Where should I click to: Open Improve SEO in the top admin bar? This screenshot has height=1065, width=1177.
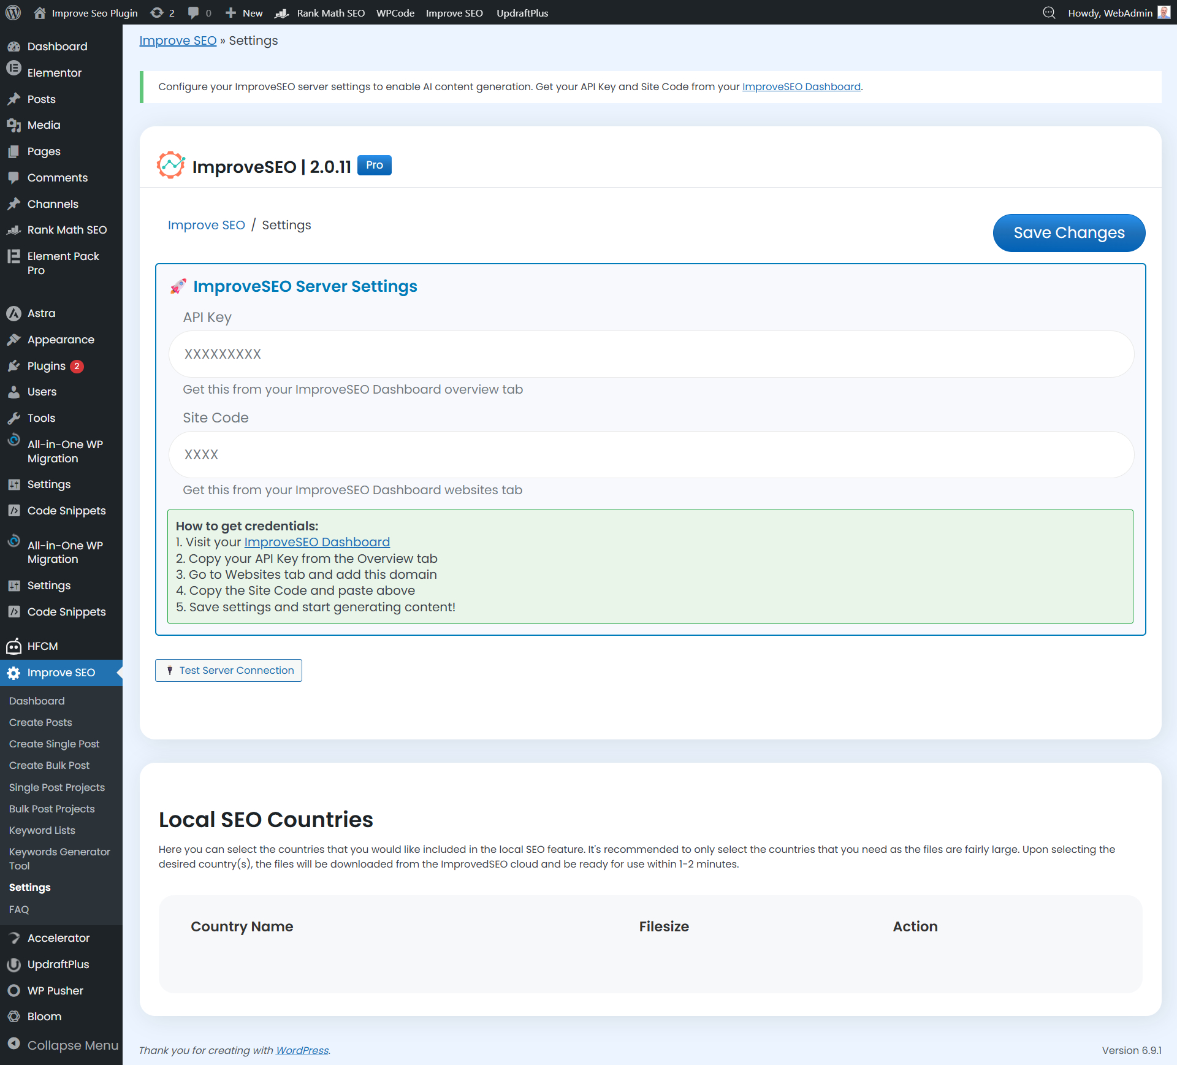coord(454,13)
